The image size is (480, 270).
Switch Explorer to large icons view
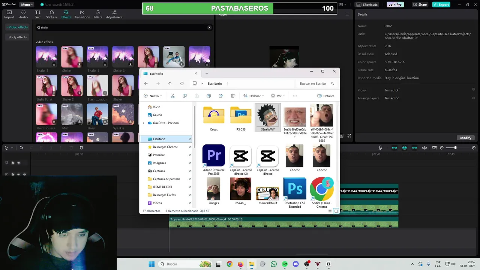pos(336,211)
